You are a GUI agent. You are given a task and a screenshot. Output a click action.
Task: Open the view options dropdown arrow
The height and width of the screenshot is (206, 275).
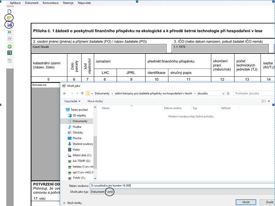tap(269, 101)
